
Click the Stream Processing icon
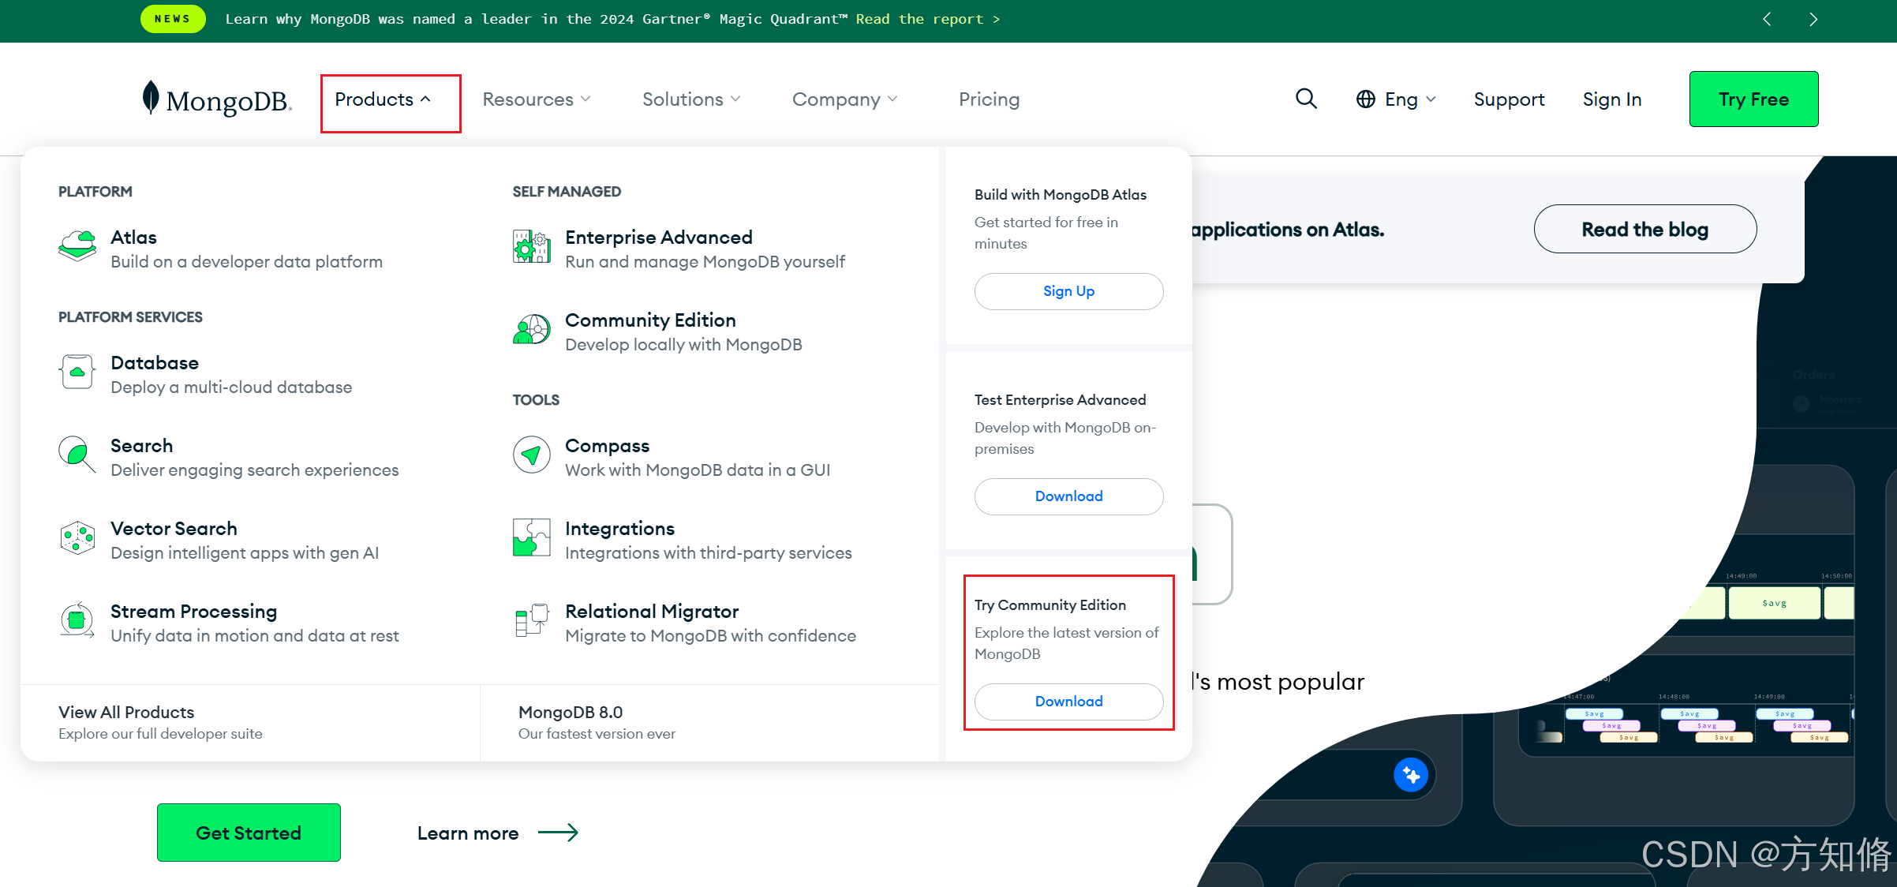[77, 621]
